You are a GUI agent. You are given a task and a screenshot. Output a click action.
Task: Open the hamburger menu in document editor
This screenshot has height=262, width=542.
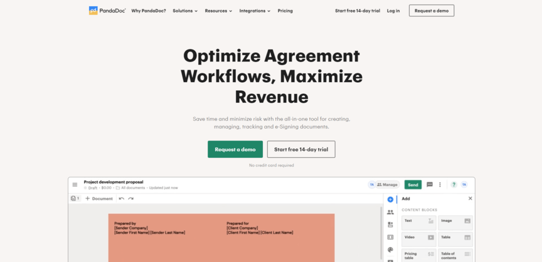[75, 185]
